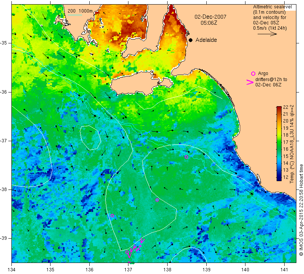The image size is (304, 274).
Task: Click the Temp. (°C) NOAA18_L3U axis label
Action: pyautogui.click(x=292, y=144)
